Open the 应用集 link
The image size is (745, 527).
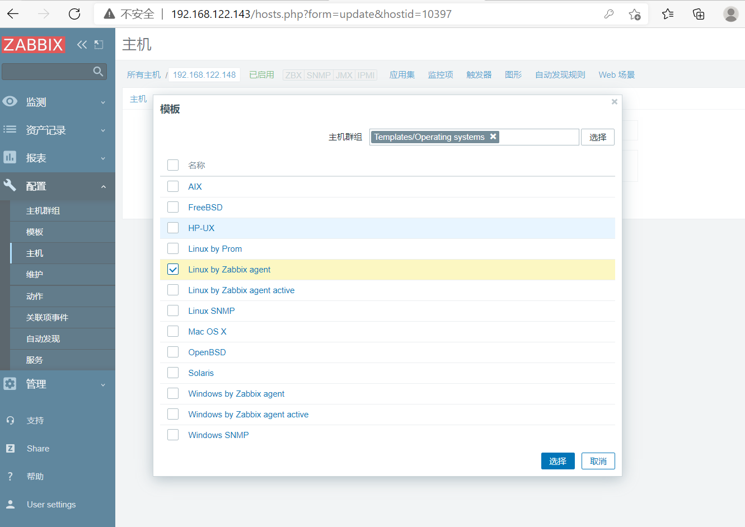(402, 74)
